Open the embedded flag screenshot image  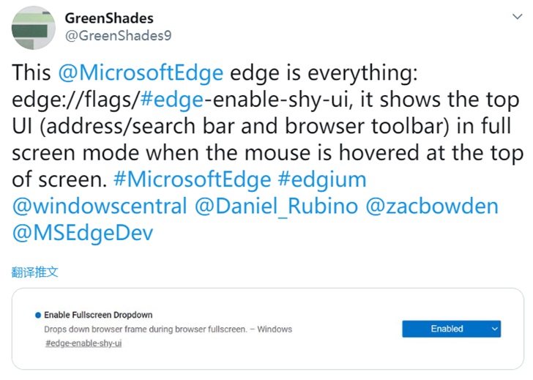coord(267,329)
